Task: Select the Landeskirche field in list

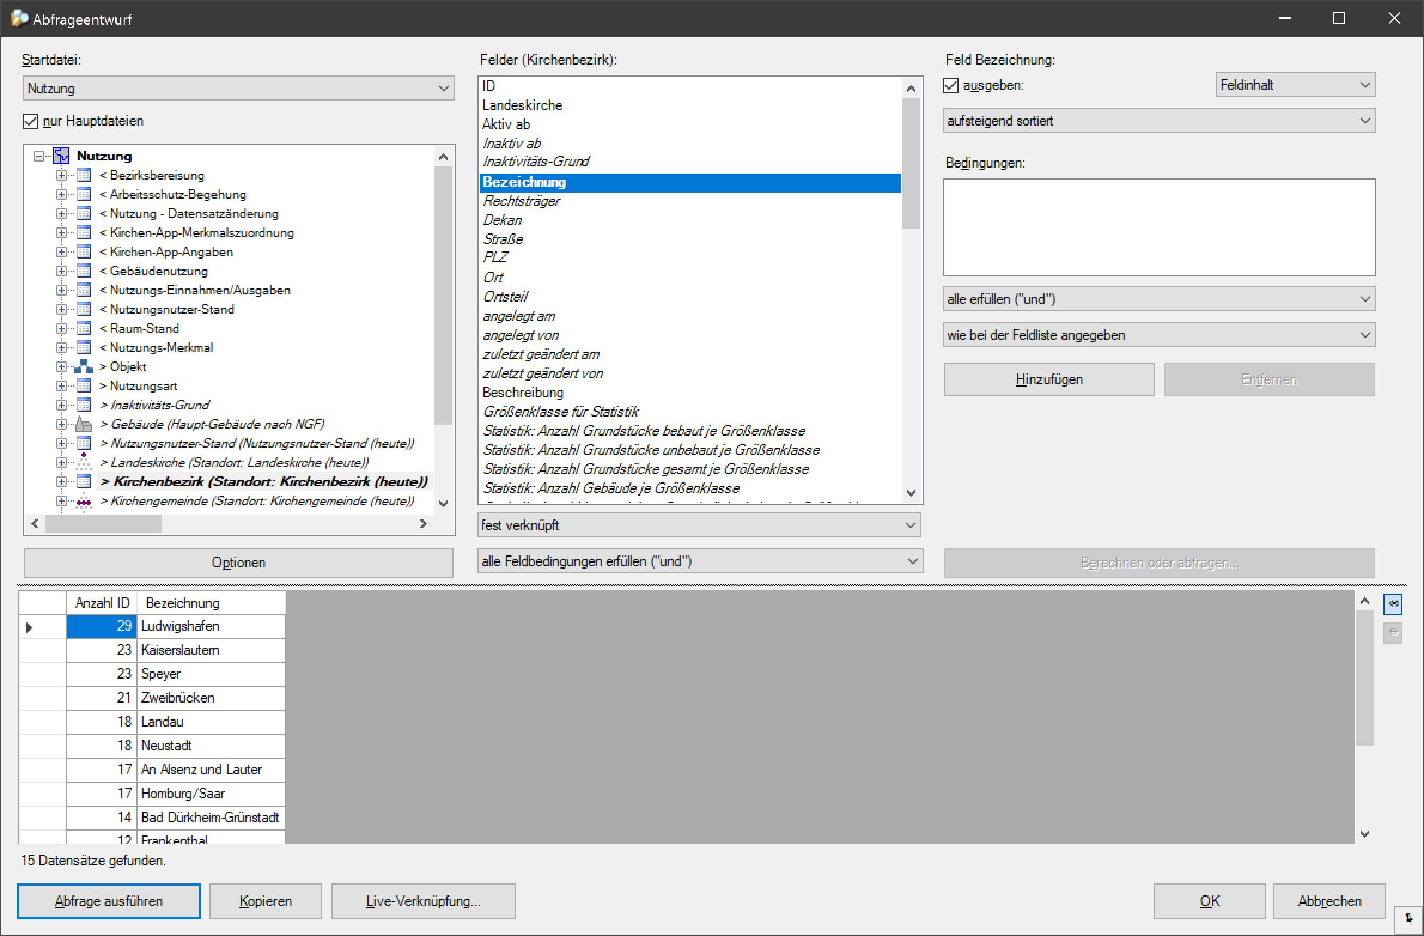Action: (690, 105)
